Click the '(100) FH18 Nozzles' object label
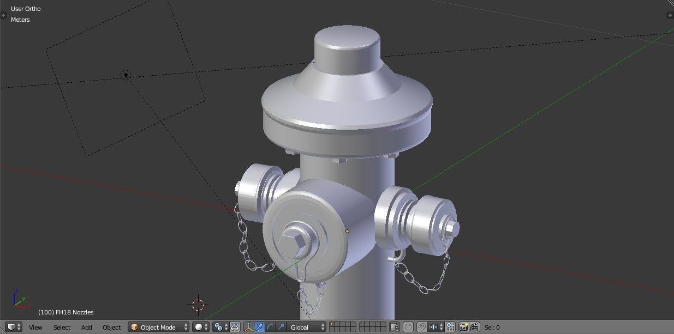The width and height of the screenshot is (674, 334). coord(65,312)
